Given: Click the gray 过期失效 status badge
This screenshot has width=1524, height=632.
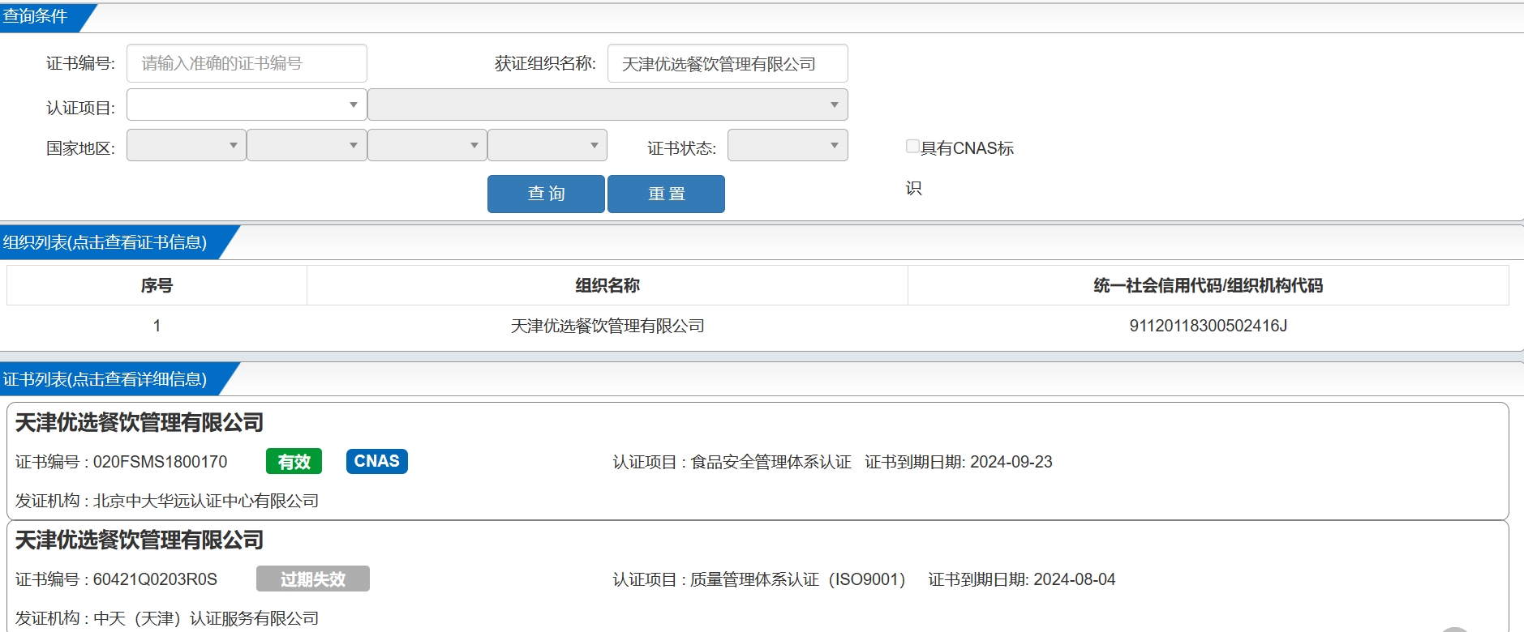Looking at the screenshot, I should (x=313, y=579).
